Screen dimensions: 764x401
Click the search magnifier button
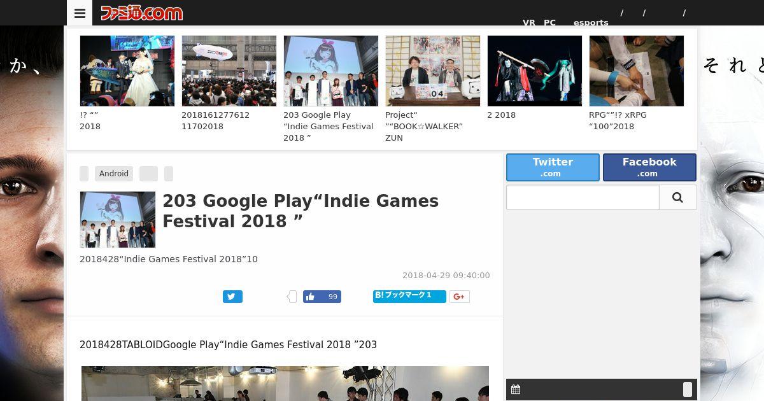(x=677, y=197)
